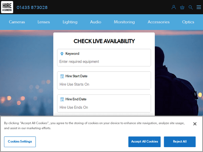
Task: Click the Hire Start Date calendar icon
Action: click(62, 76)
